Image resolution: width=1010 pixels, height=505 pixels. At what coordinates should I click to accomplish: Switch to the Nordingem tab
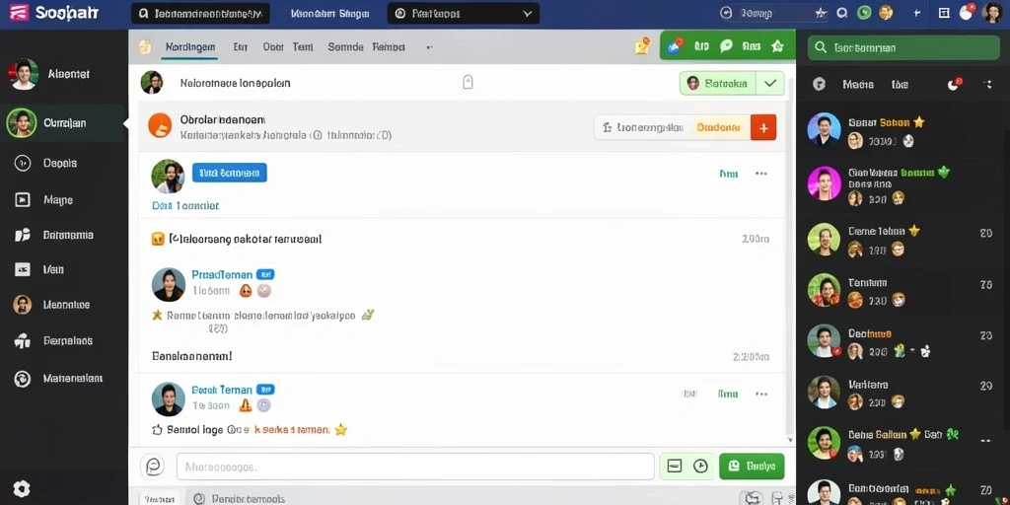click(x=190, y=46)
